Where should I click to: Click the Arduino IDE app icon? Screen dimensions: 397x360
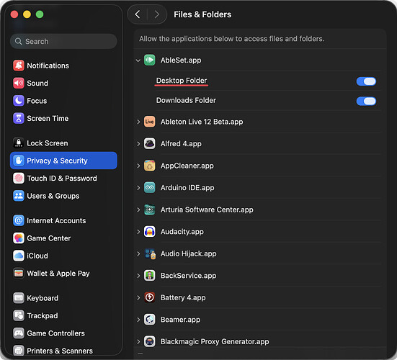coord(149,188)
